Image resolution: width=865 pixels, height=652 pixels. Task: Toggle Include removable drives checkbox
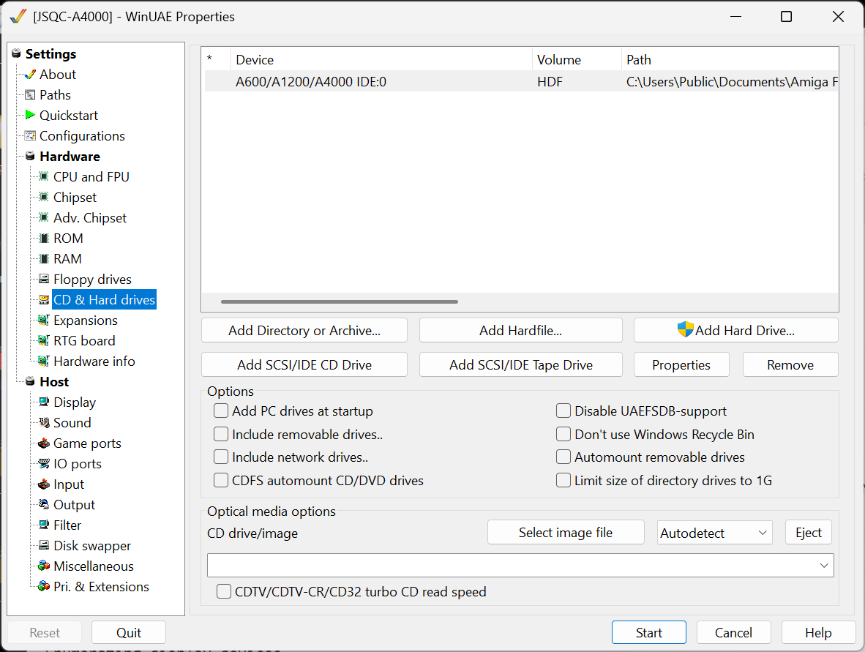[221, 435]
